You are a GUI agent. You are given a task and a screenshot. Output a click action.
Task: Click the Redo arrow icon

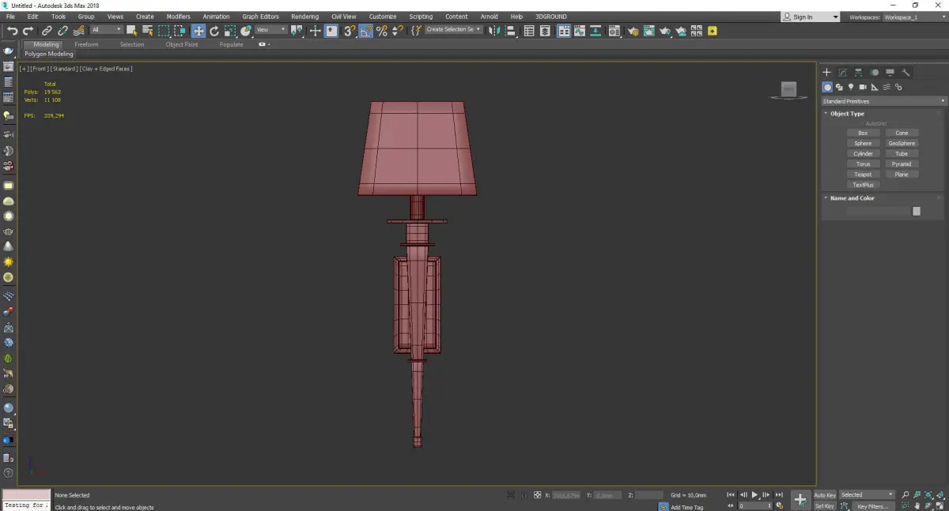tap(28, 31)
